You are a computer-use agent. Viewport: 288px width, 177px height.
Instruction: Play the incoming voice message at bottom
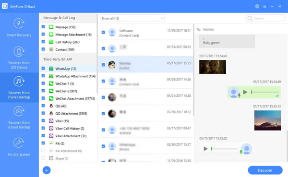(x=205, y=149)
